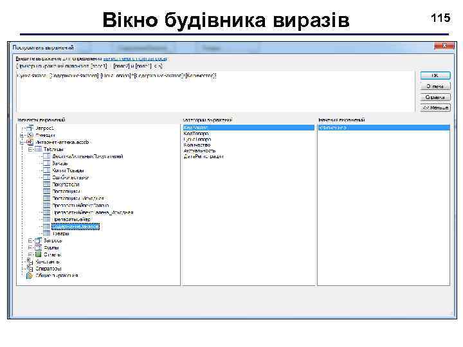
Task: Select the Заказы table
Action: click(60, 163)
